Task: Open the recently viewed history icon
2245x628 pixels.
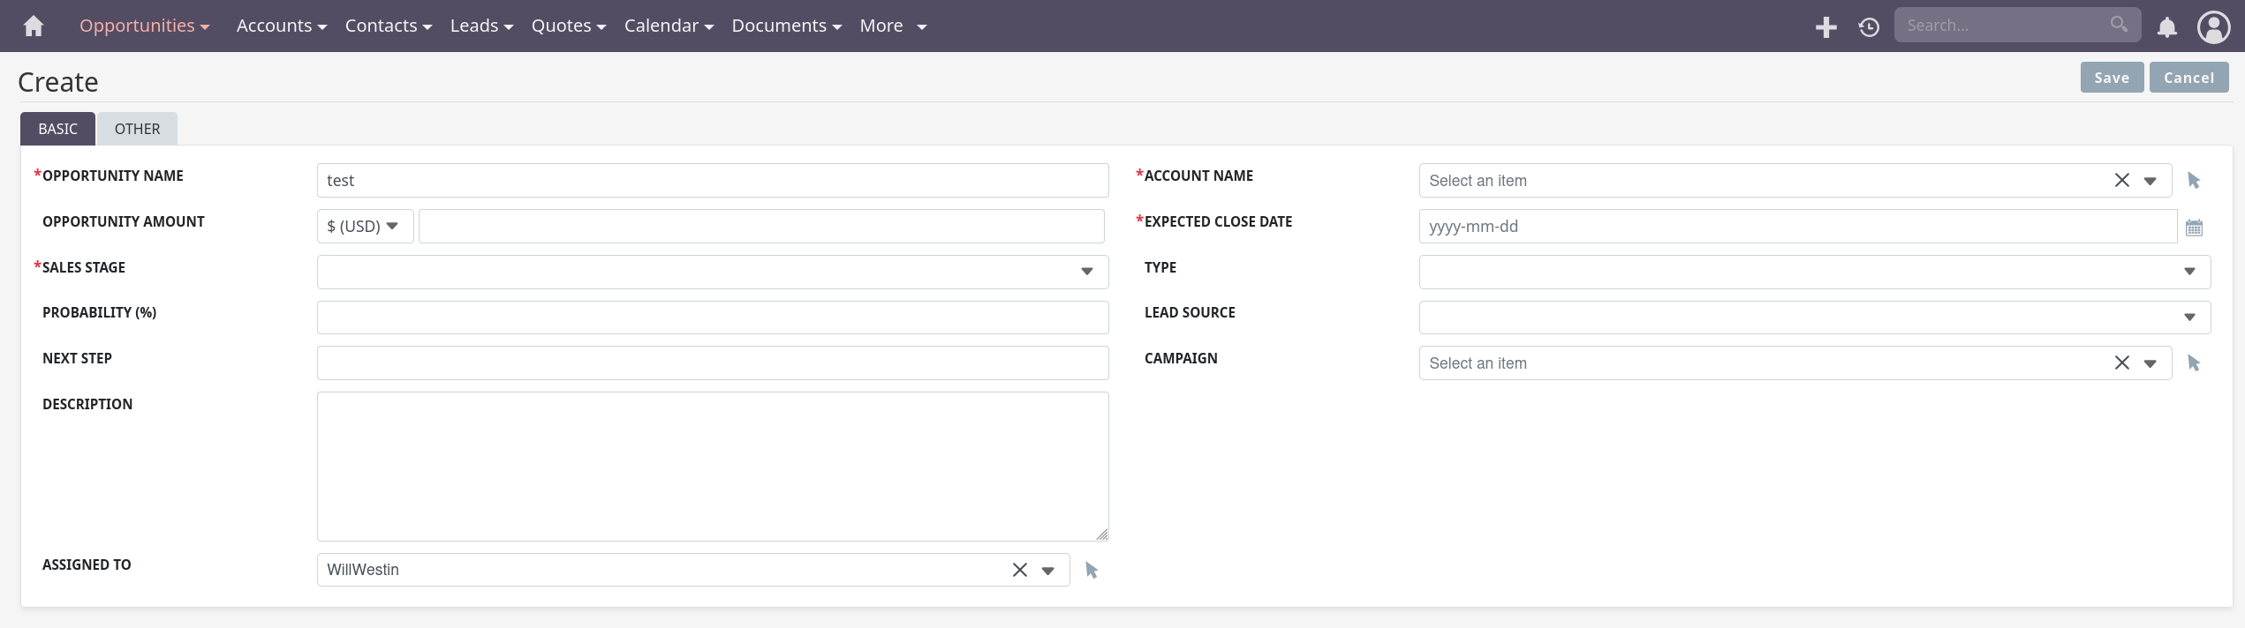Action: tap(1869, 27)
